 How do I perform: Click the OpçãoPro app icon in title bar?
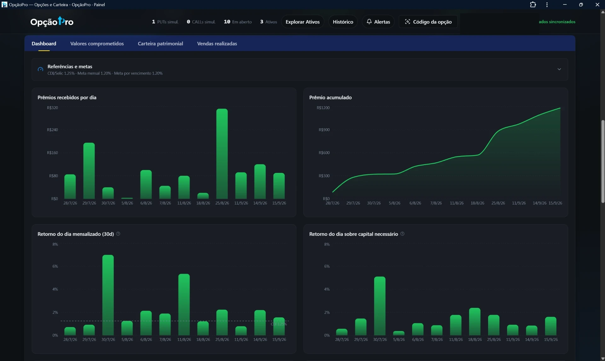(4, 5)
